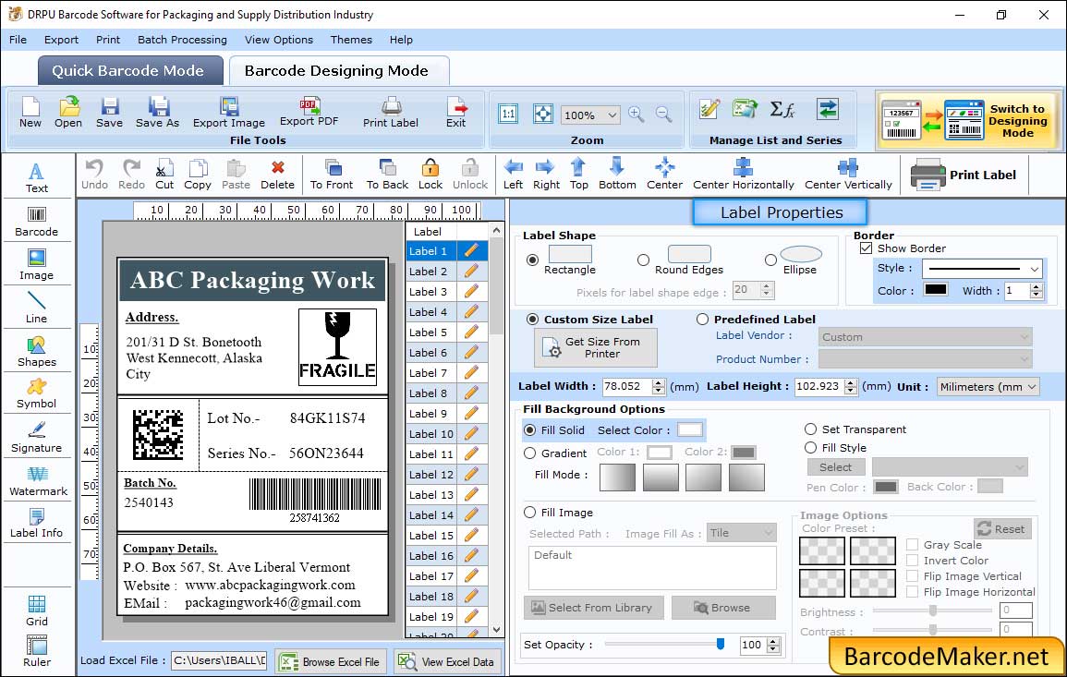Image resolution: width=1067 pixels, height=677 pixels.
Task: Select the Text tool in sidebar
Action: click(37, 177)
